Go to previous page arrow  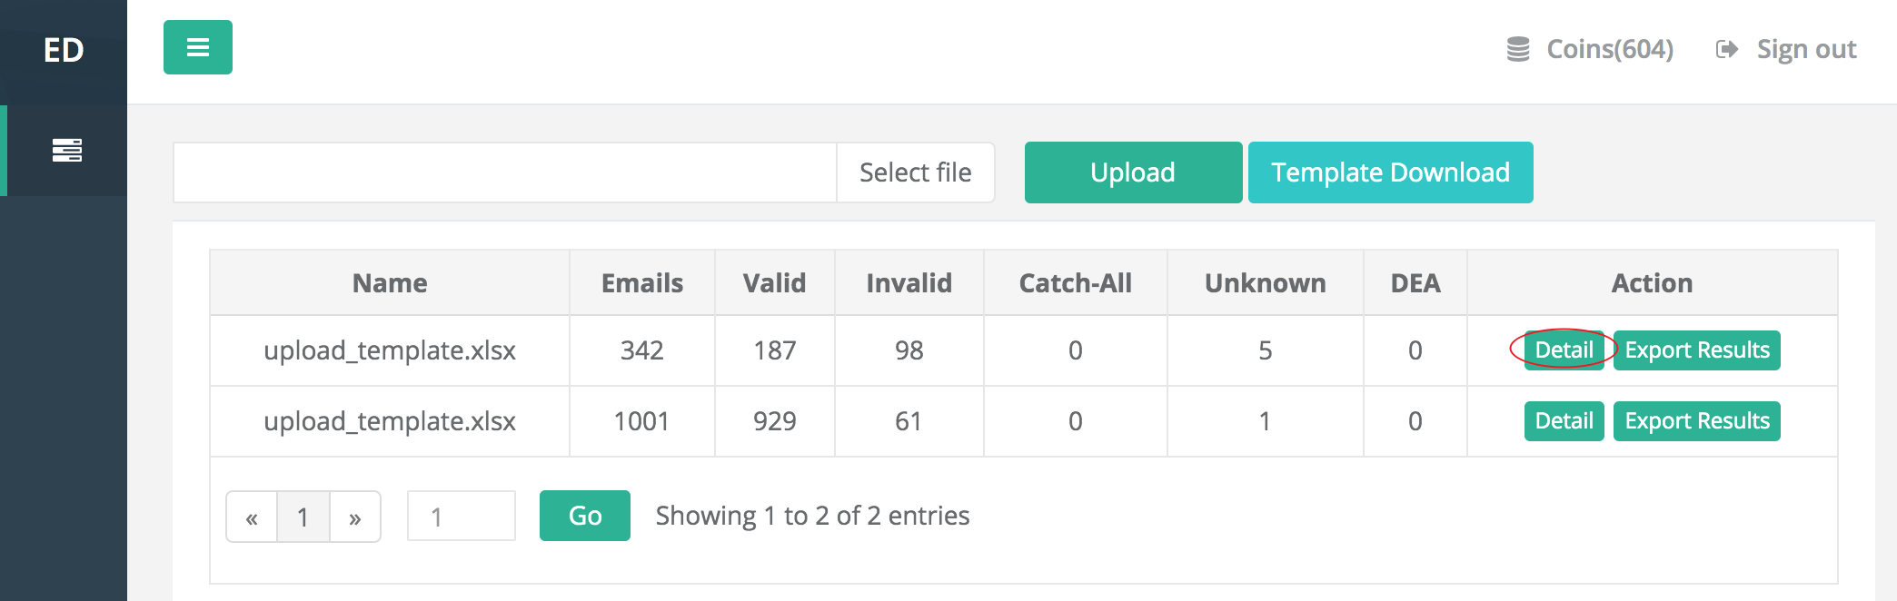tap(252, 517)
